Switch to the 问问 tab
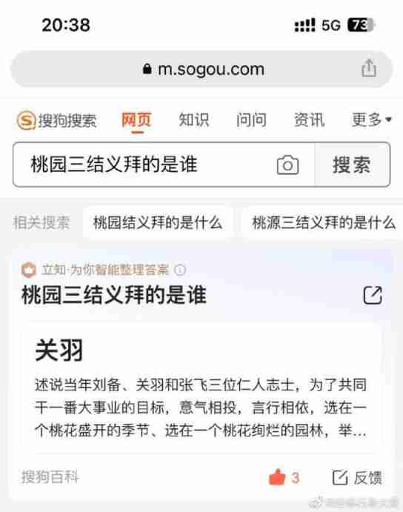The width and height of the screenshot is (403, 512). tap(251, 119)
